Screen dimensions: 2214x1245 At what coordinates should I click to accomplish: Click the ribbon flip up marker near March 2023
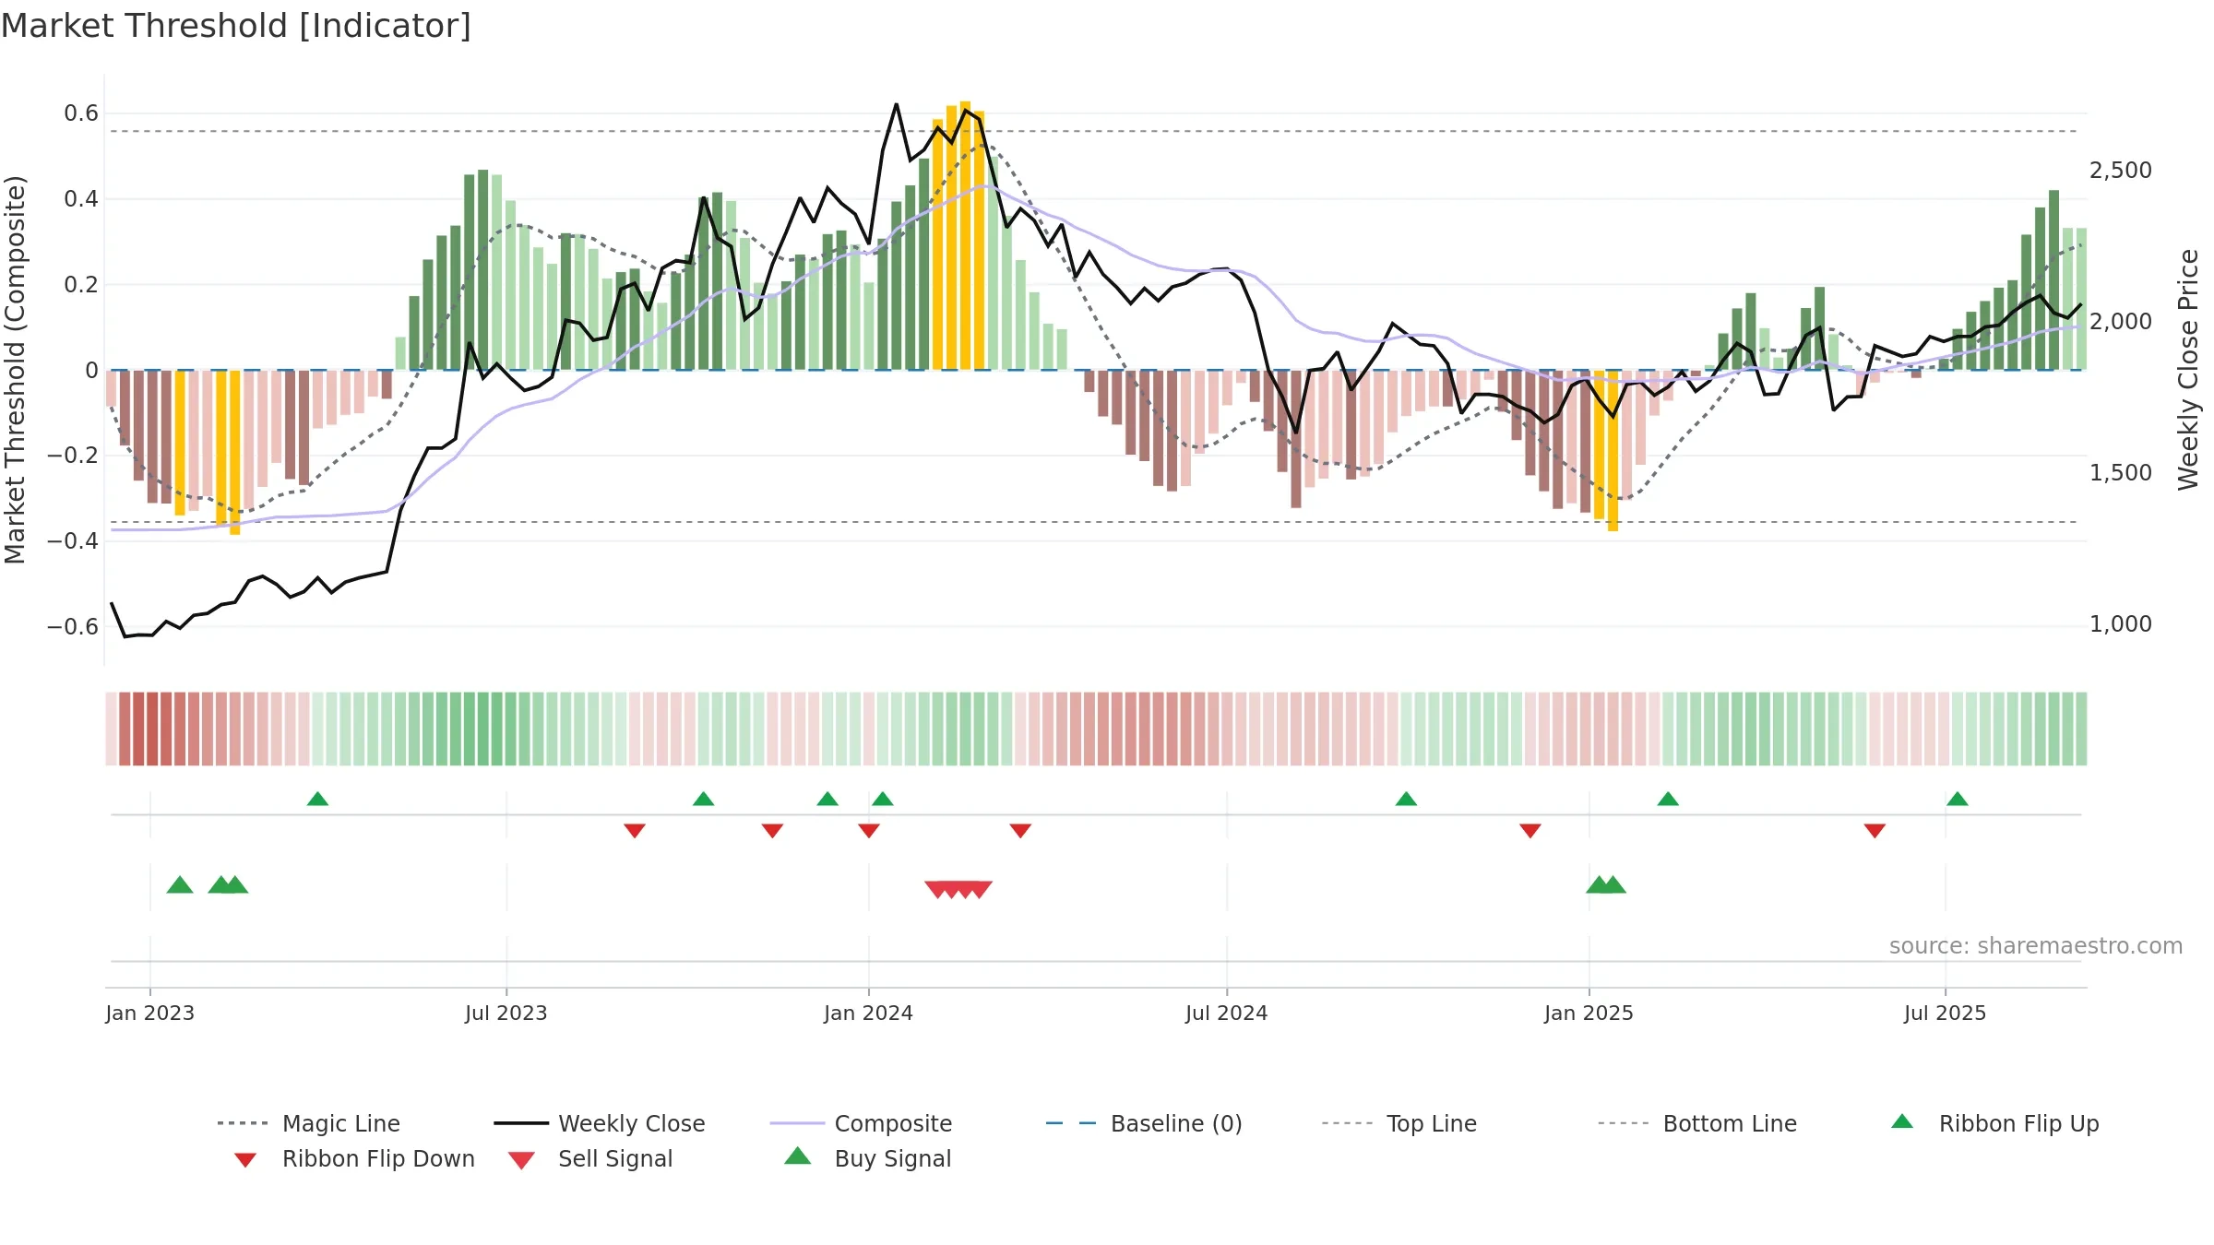point(317,799)
